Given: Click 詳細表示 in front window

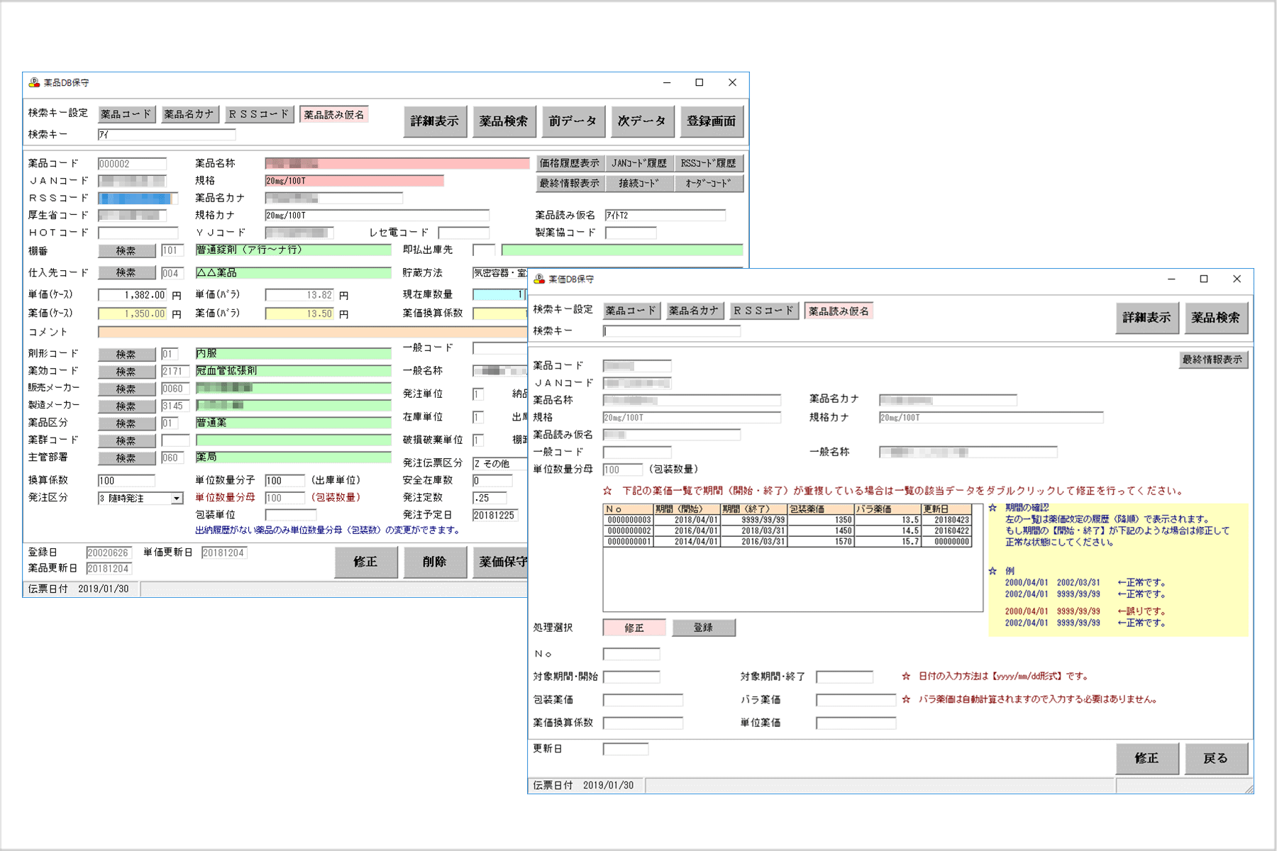Looking at the screenshot, I should pyautogui.click(x=1146, y=318).
